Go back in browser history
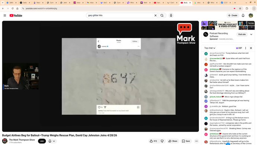Viewport: 257px width, 145px height. click(3, 8)
